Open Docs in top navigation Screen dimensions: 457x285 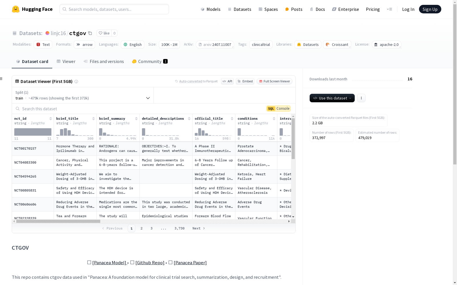pos(317,9)
